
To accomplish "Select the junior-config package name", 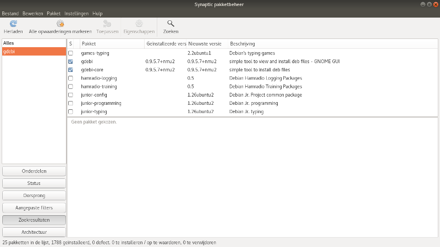I will [94, 95].
